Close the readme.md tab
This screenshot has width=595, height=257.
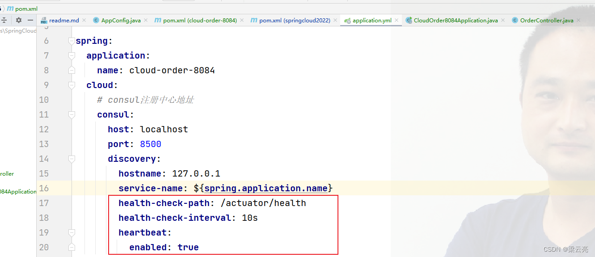(84, 20)
